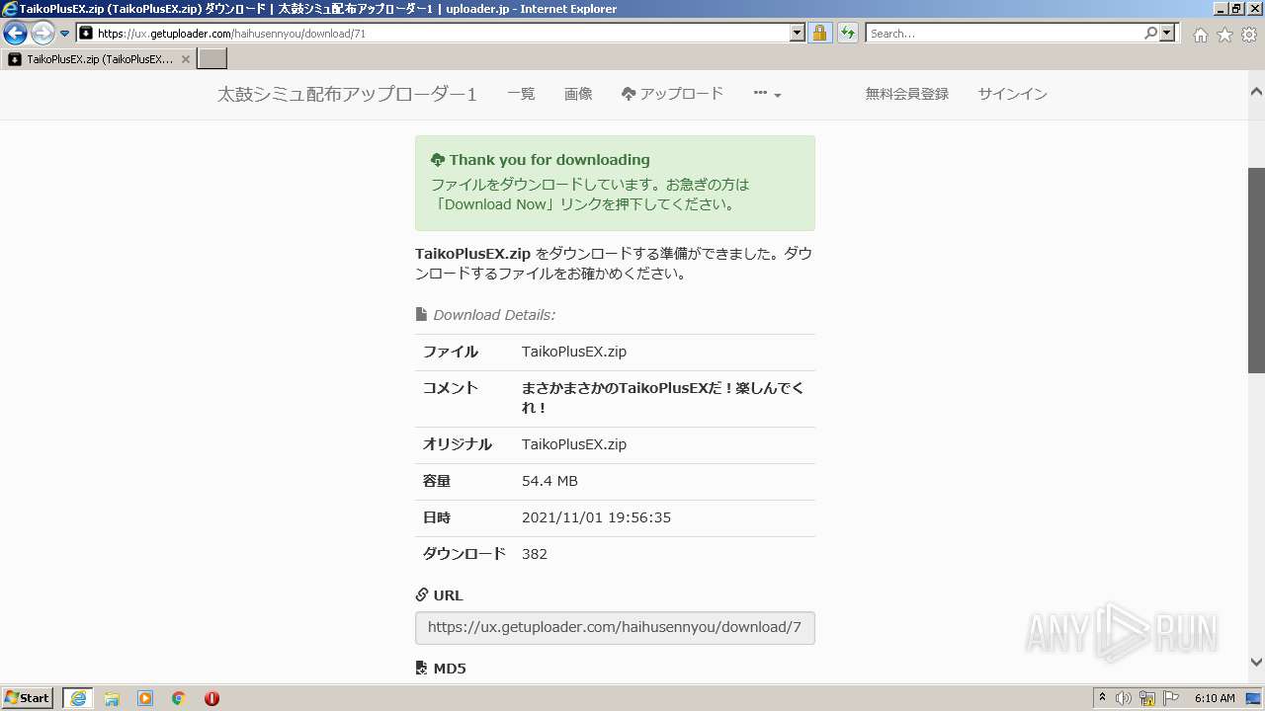Click the network tray icon
The height and width of the screenshot is (711, 1265).
coord(1147,698)
